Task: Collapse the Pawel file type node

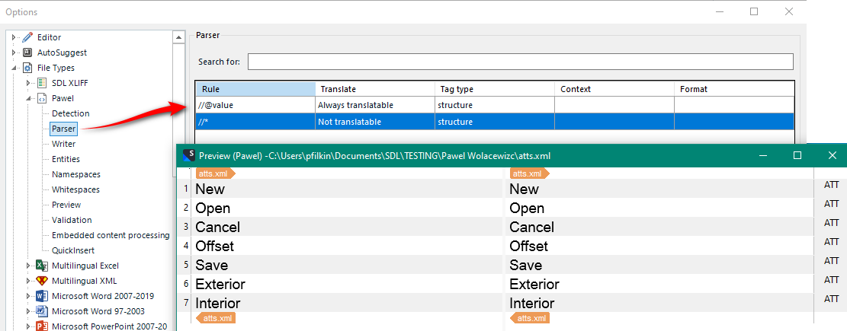Action: 29,98
